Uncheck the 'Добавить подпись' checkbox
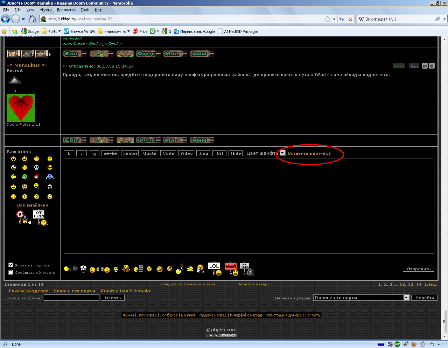The height and width of the screenshot is (348, 448). pyautogui.click(x=11, y=265)
